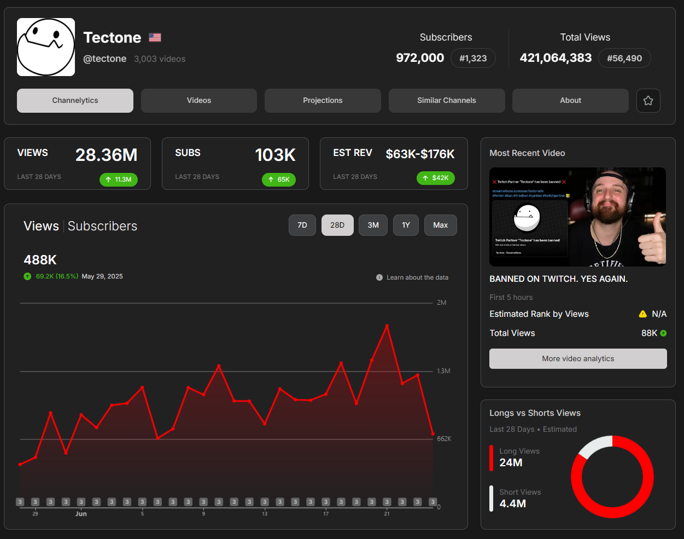Click the 488K chart value
The height and width of the screenshot is (539, 684).
[40, 260]
